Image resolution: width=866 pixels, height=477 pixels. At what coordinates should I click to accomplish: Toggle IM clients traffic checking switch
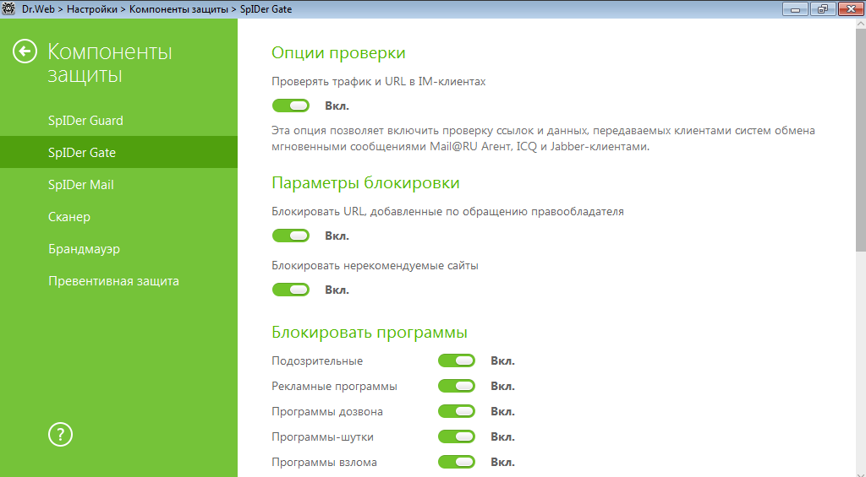point(291,106)
